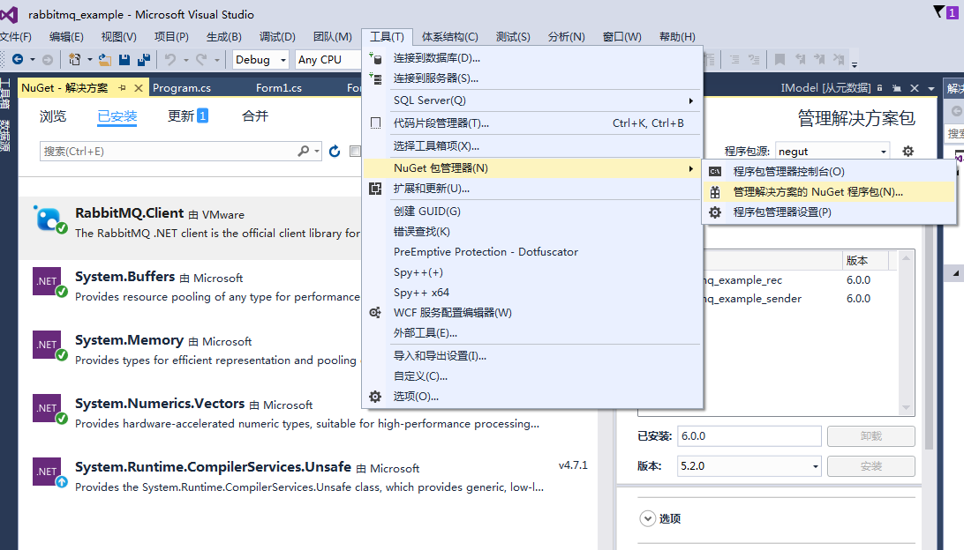Open the Undo history dropdown arrow
The image size is (964, 550).
[x=185, y=60]
